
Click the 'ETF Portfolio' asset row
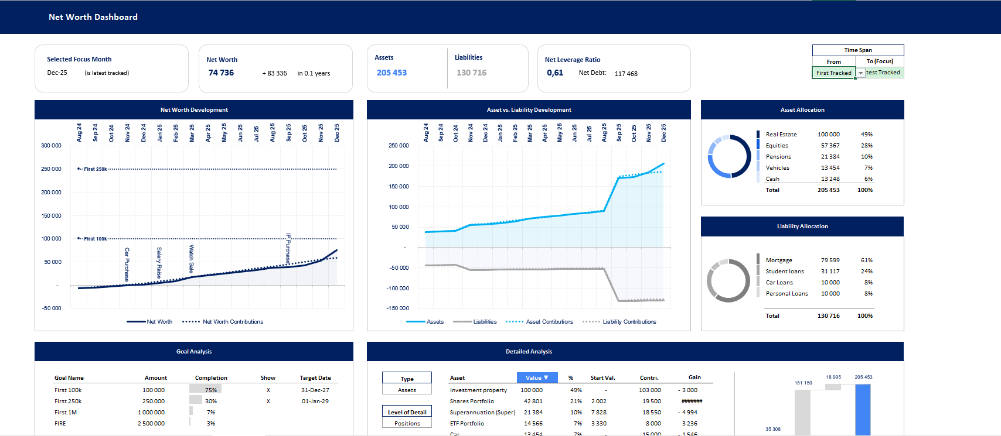(467, 423)
